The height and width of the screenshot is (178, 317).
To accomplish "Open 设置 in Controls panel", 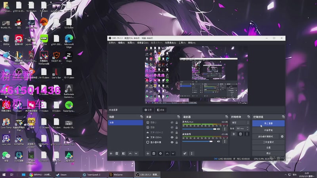I will point(269,148).
